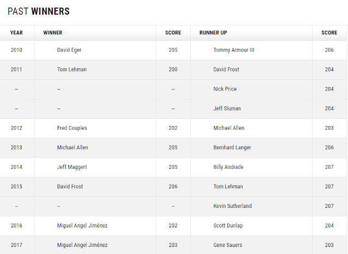348x254 pixels.
Task: Click runner-up Gene Sauers' name
Action: click(x=227, y=245)
